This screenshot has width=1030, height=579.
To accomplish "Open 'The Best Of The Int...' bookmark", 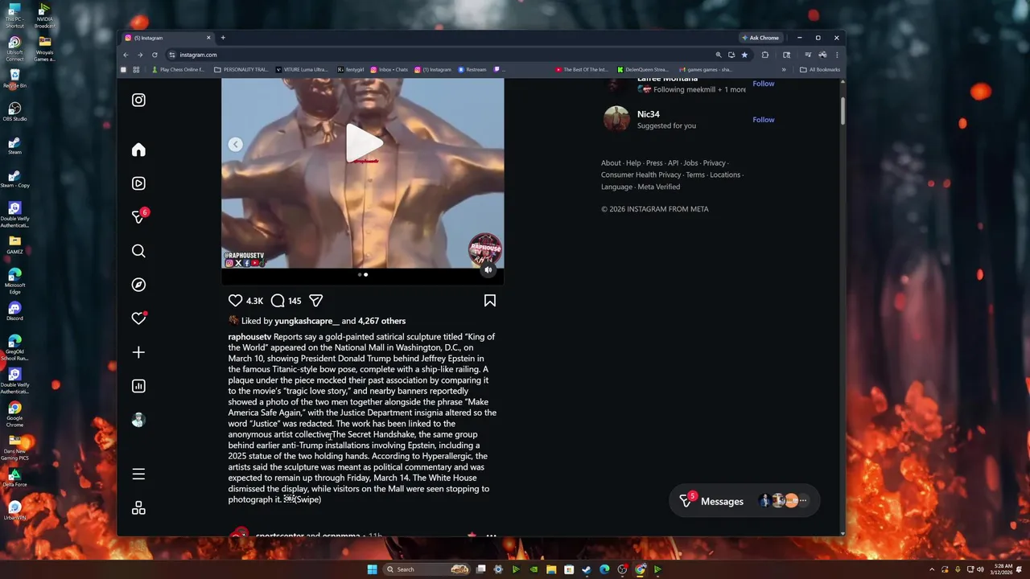I will point(582,70).
